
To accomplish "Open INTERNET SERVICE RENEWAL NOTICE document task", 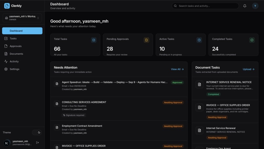I will pyautogui.click(x=229, y=82).
